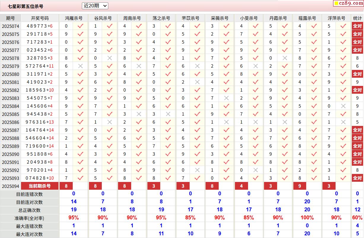
Task: Click the X mark for 周南杀号 in row 2025079
Action: [139, 66]
